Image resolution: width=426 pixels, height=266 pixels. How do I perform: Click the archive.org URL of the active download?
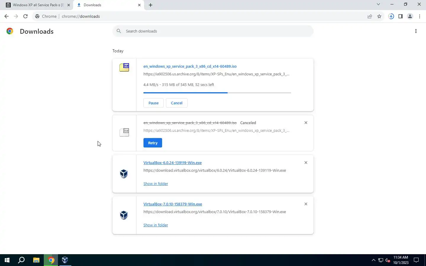coord(216,74)
